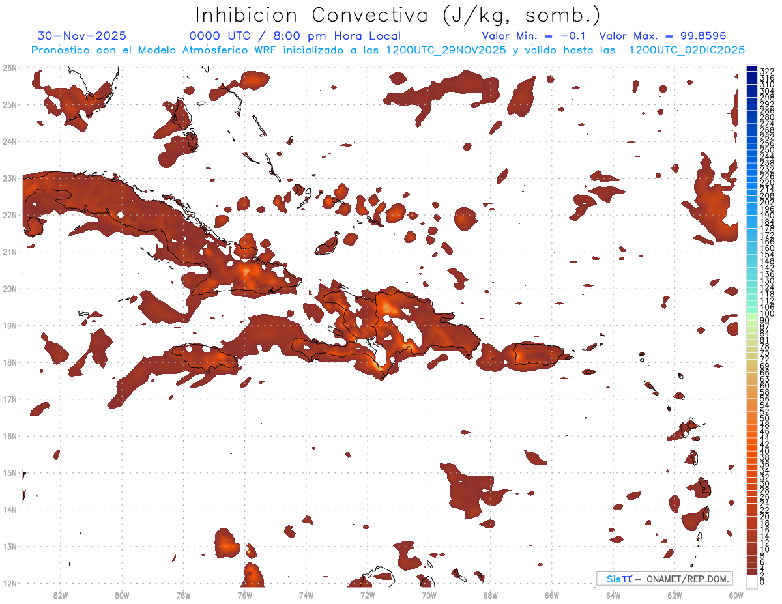This screenshot has width=782, height=604.
Task: Click the colorbar value 100
Action: (767, 314)
